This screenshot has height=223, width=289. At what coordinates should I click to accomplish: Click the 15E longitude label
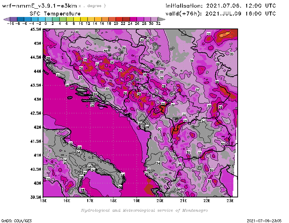point(43,201)
